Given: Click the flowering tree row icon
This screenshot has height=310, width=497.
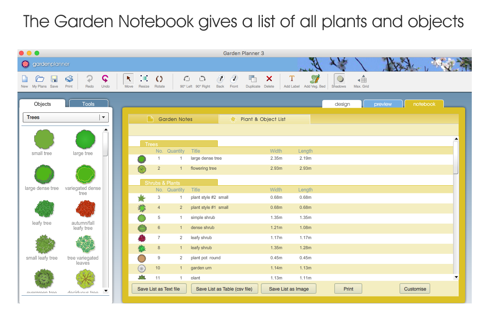Looking at the screenshot, I should tap(142, 169).
